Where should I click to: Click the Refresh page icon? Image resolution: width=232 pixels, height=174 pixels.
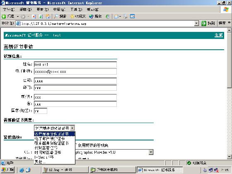point(41,17)
